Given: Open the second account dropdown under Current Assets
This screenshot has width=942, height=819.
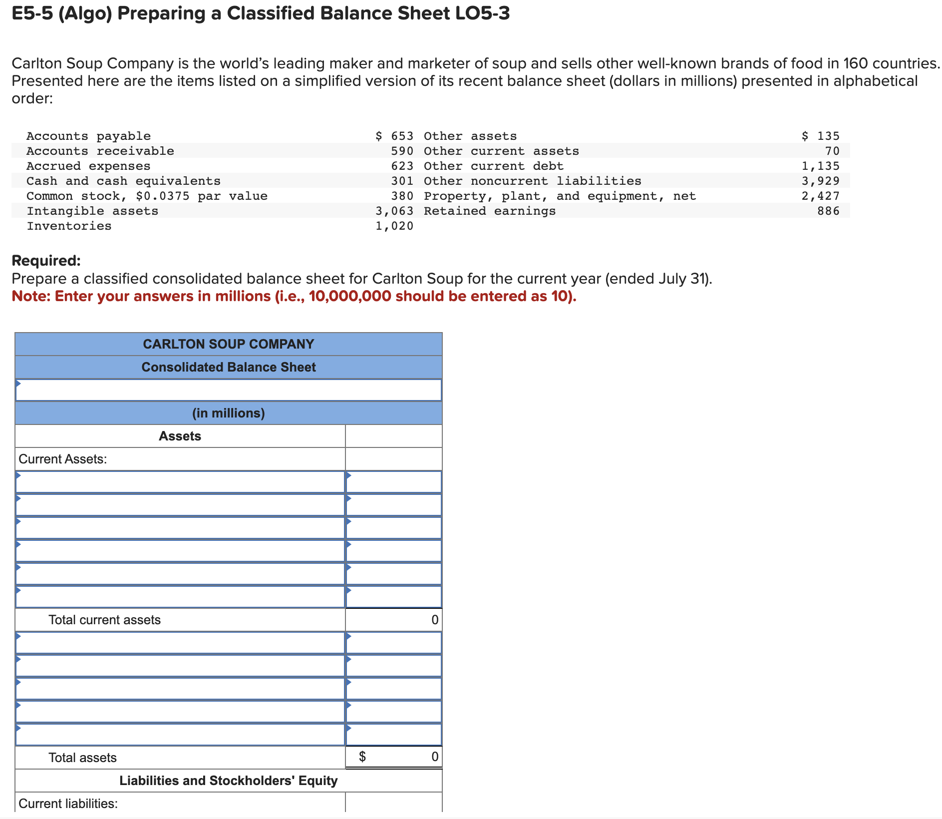Looking at the screenshot, I should coord(180,504).
